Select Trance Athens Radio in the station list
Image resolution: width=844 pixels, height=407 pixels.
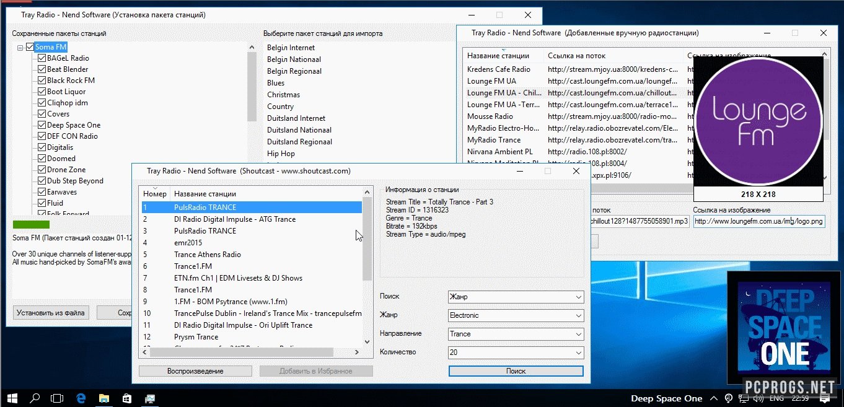(x=208, y=255)
